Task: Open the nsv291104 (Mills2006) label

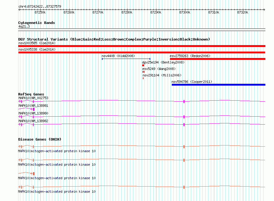Action: coord(162,75)
